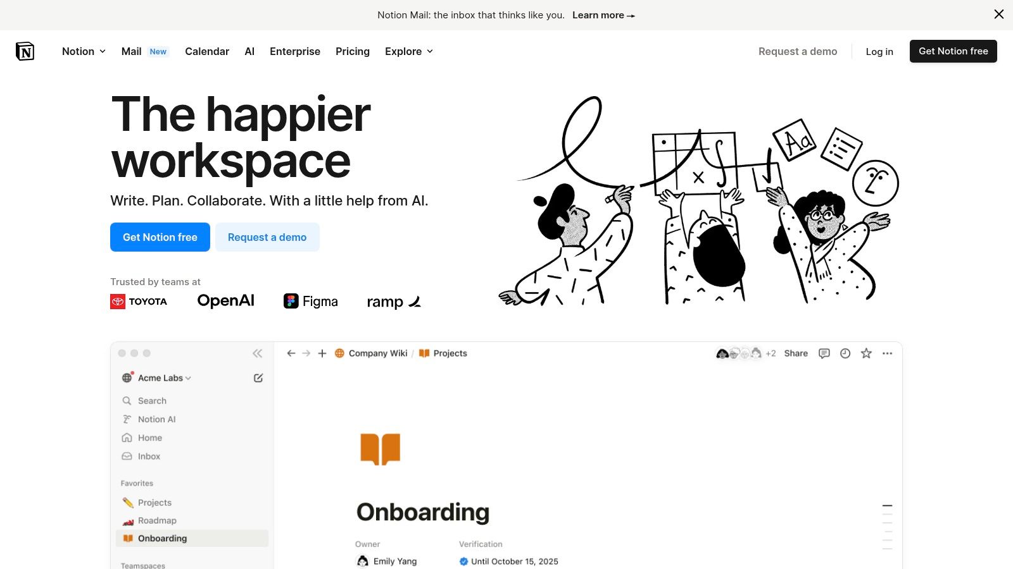This screenshot has height=569, width=1013.
Task: Click the Notion logo icon
Action: tap(25, 51)
